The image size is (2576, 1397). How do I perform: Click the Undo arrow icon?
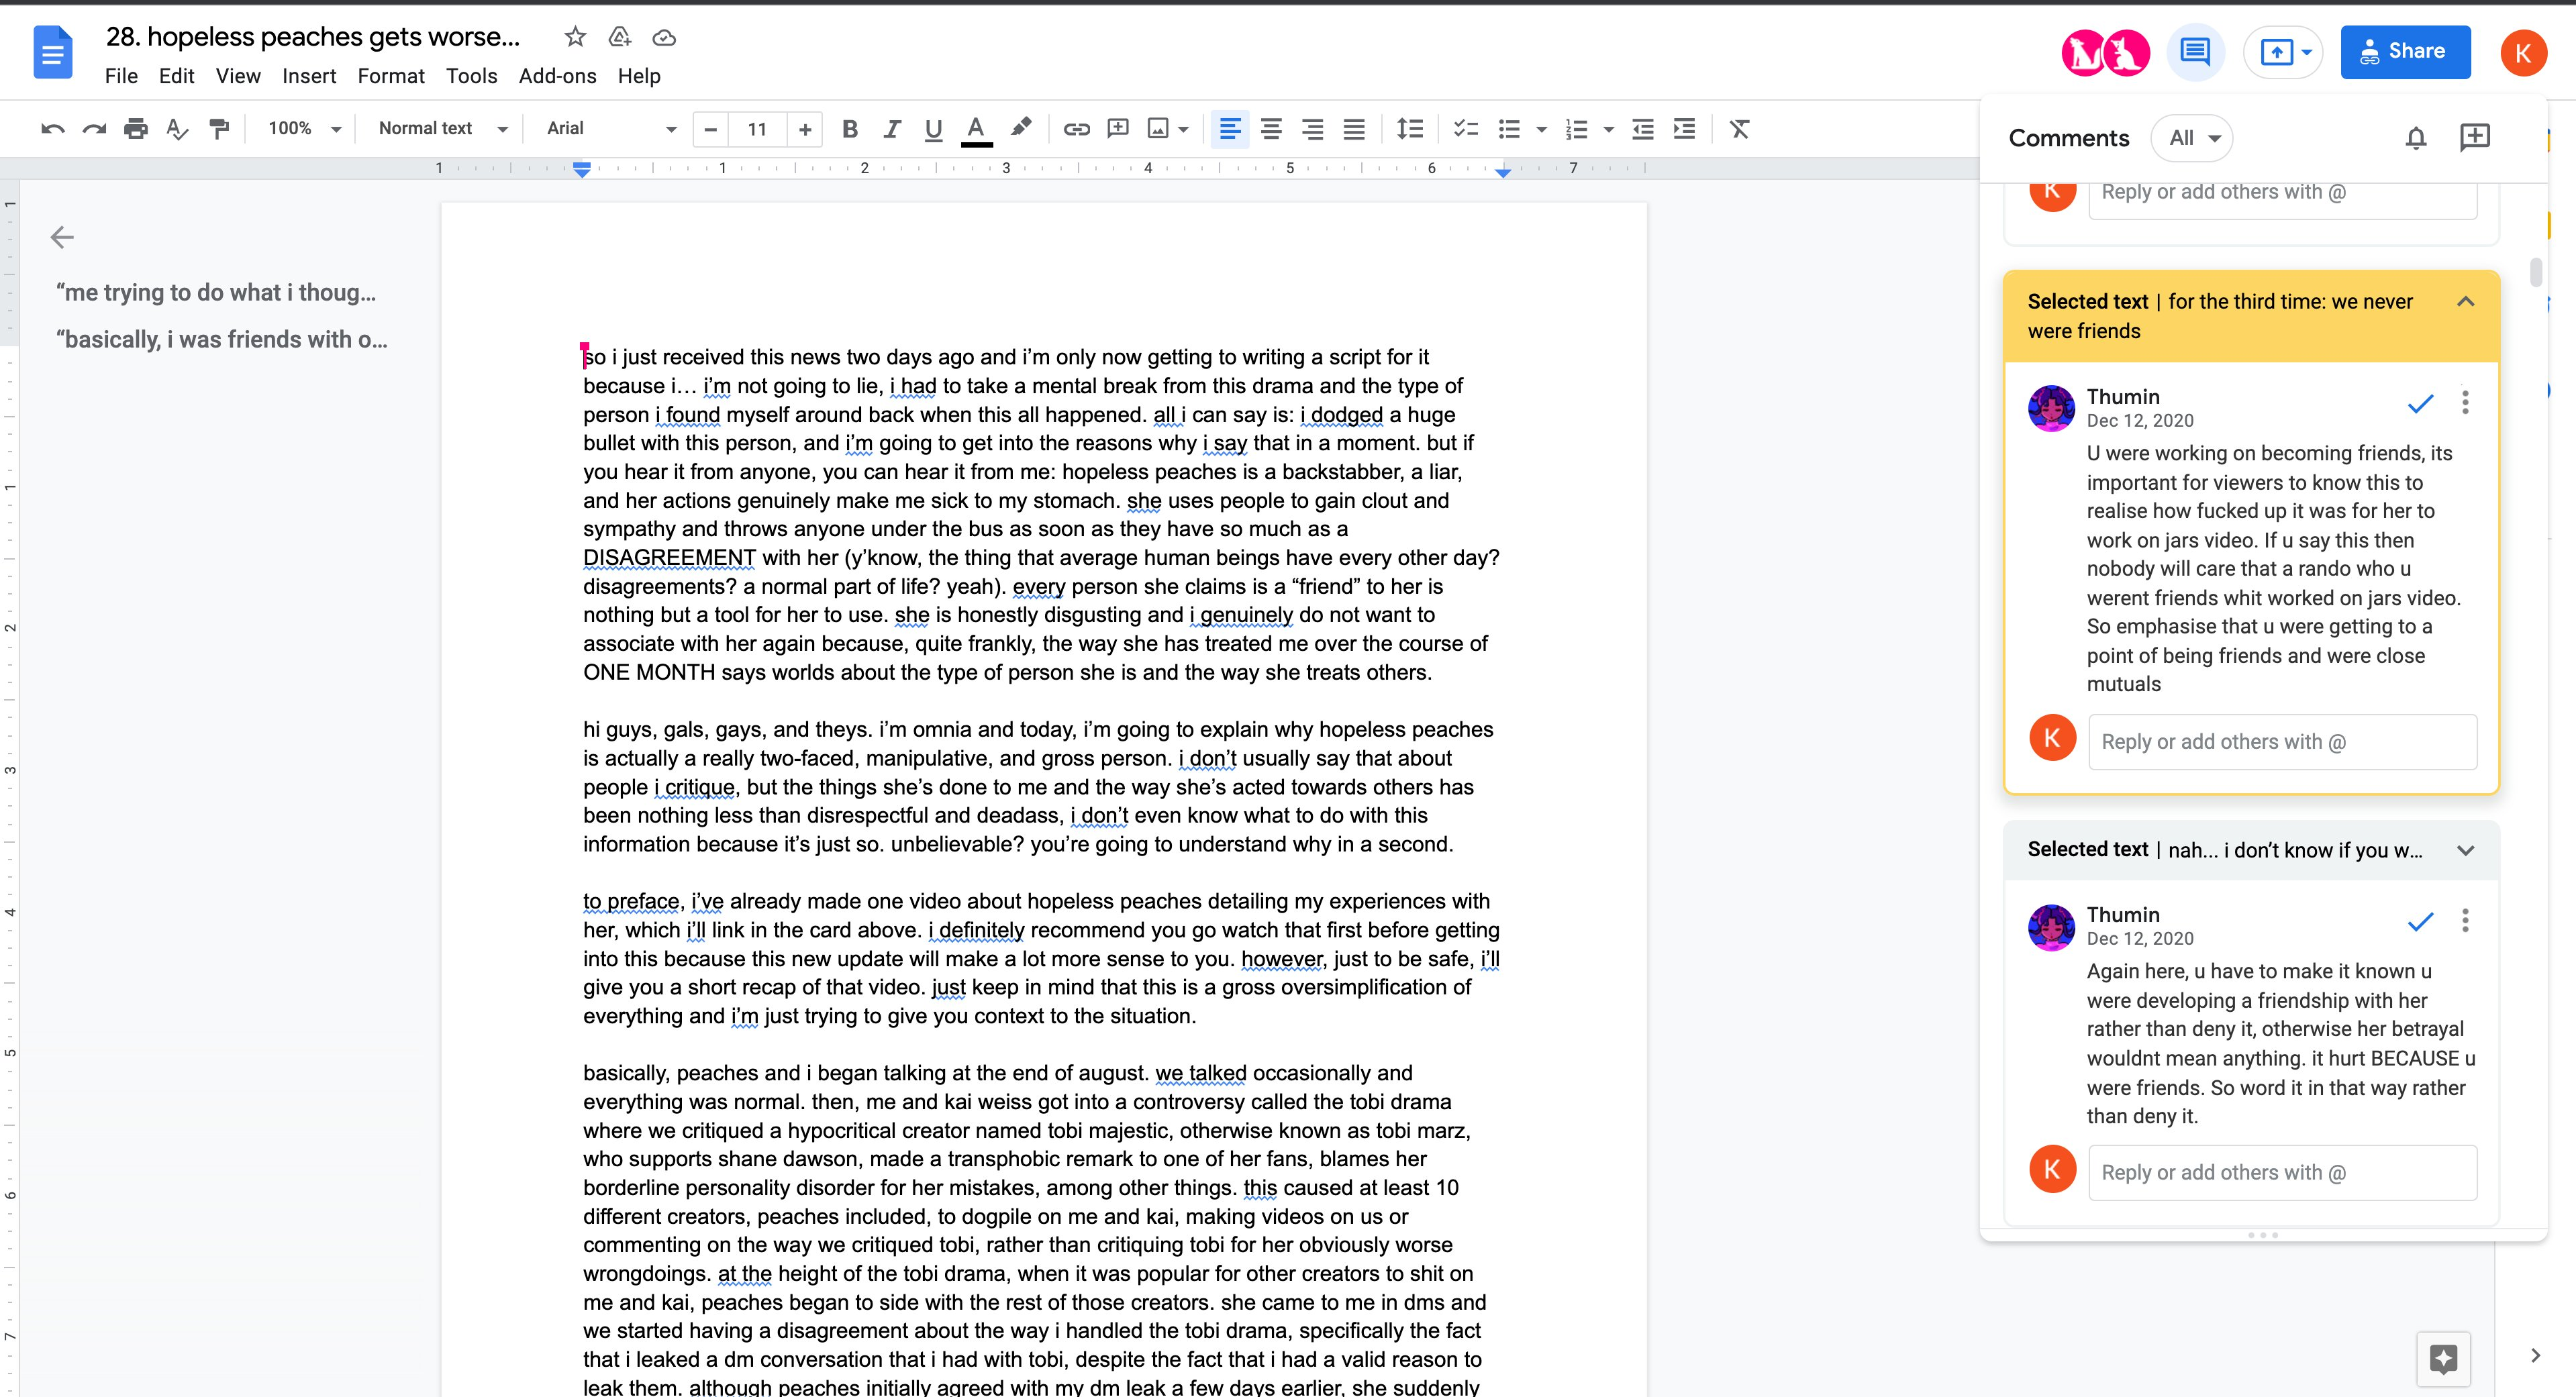point(53,129)
